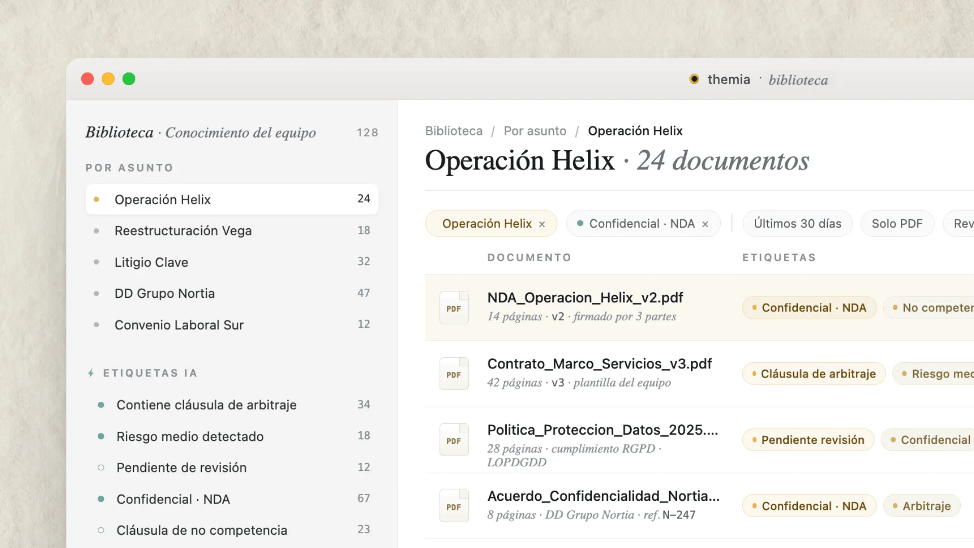Click the Confidencial · NDA filter chip label

[642, 224]
